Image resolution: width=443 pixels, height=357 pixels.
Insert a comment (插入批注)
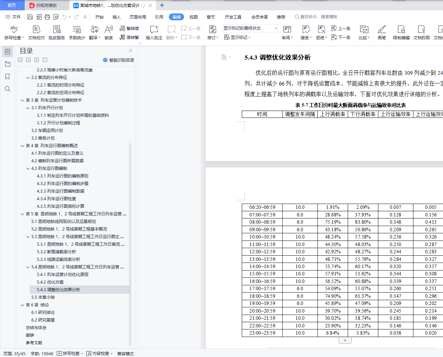pyautogui.click(x=154, y=33)
